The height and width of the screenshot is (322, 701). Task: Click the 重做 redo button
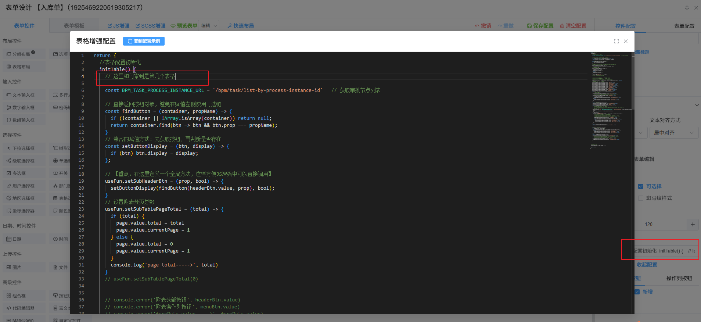[506, 26]
